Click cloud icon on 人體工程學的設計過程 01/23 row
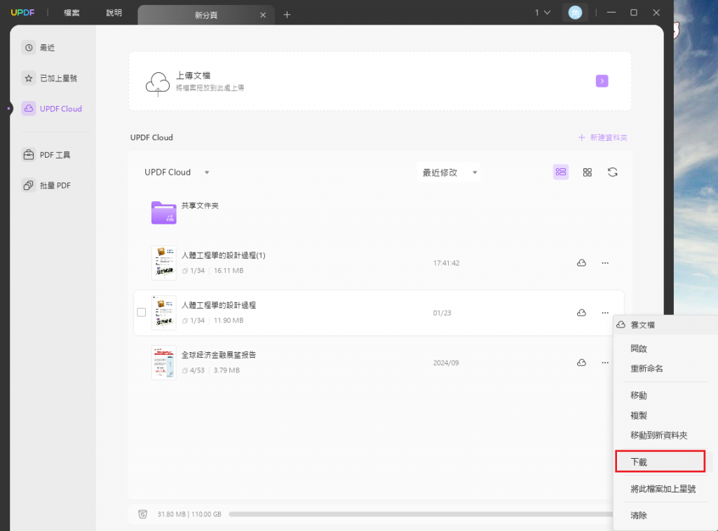Screen dimensions: 718x531 pyautogui.click(x=581, y=313)
